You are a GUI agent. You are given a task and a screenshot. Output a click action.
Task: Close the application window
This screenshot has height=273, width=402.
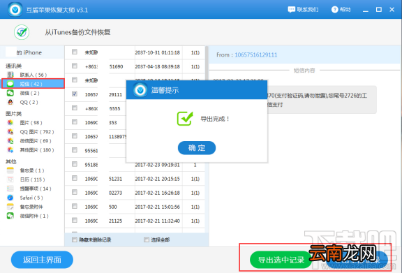[x=392, y=10]
